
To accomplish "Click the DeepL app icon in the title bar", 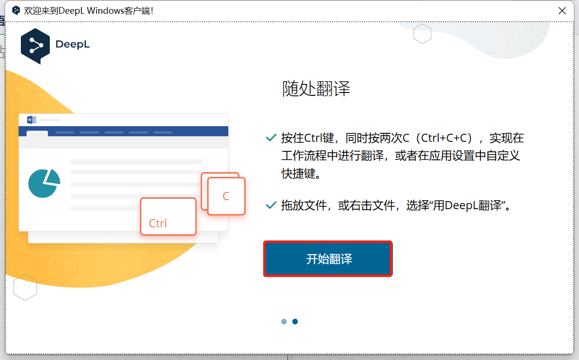I will pyautogui.click(x=15, y=10).
